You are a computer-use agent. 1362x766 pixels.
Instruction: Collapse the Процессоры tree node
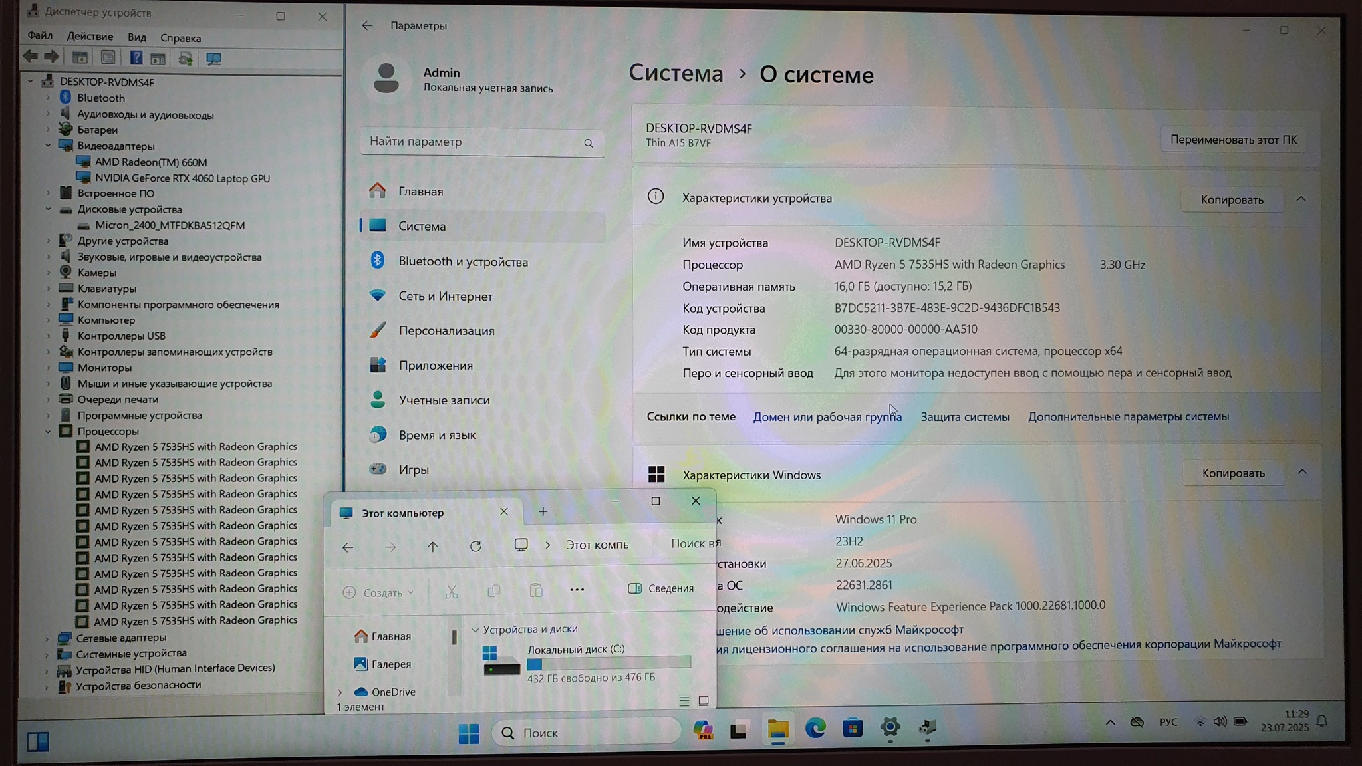pyautogui.click(x=48, y=431)
